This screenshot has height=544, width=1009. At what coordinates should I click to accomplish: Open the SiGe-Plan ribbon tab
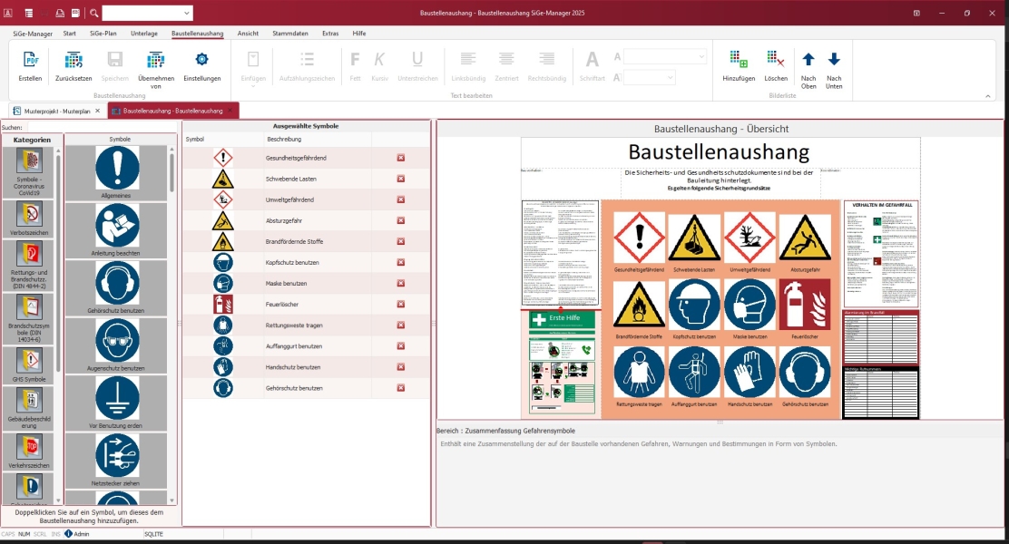pos(103,34)
